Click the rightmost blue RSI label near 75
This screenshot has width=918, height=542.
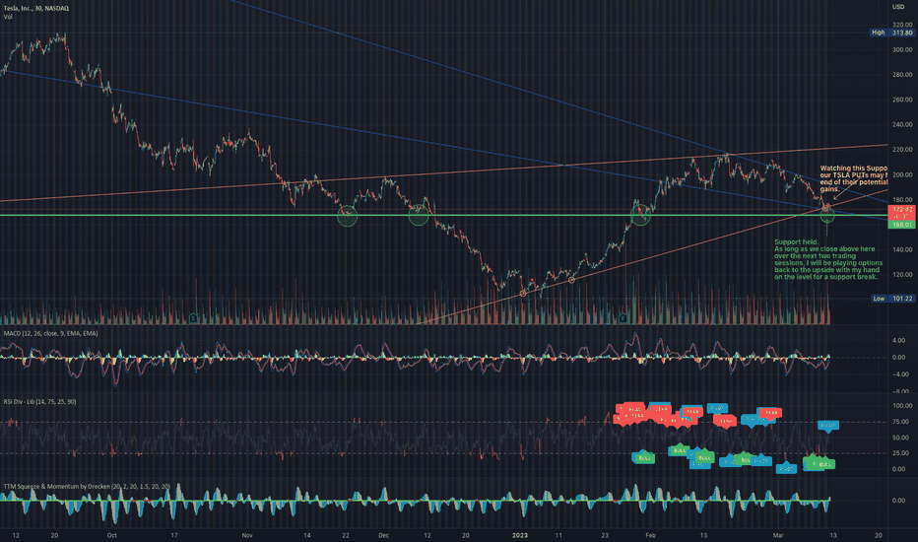[x=827, y=426]
